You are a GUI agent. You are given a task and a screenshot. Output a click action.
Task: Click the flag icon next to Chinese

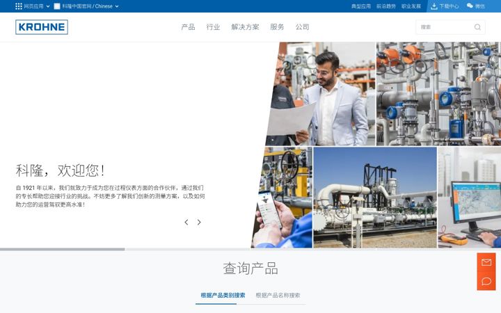[57, 6]
